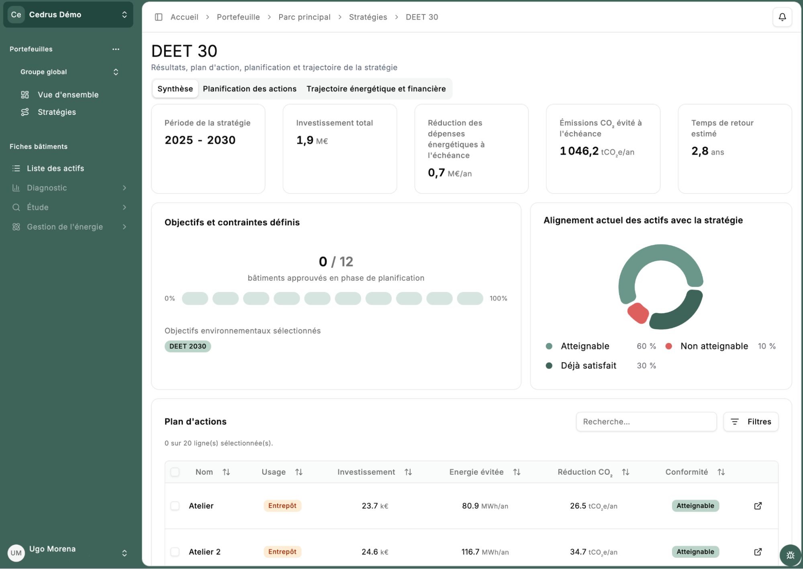Open external link for Atelier 2 row
This screenshot has width=803, height=569.
point(758,551)
